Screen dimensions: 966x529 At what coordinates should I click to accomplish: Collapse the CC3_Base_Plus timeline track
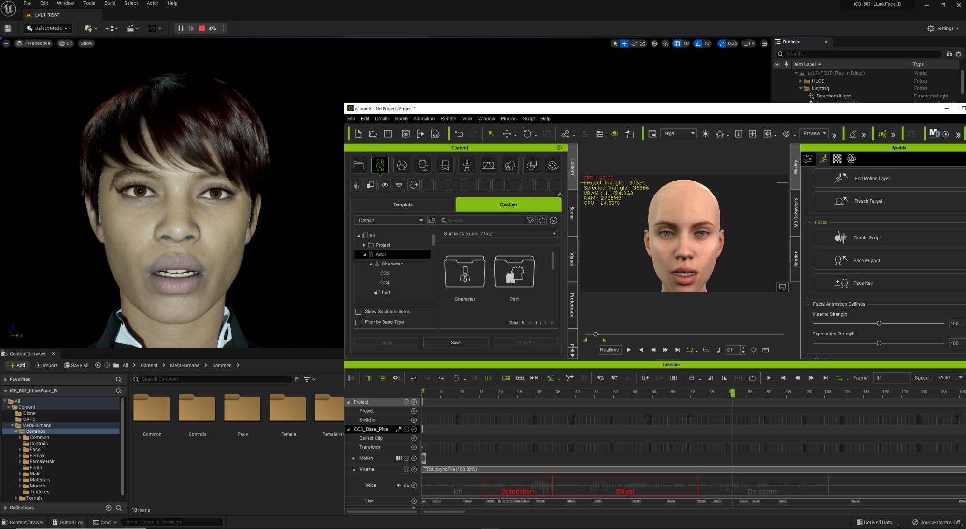[x=348, y=429]
